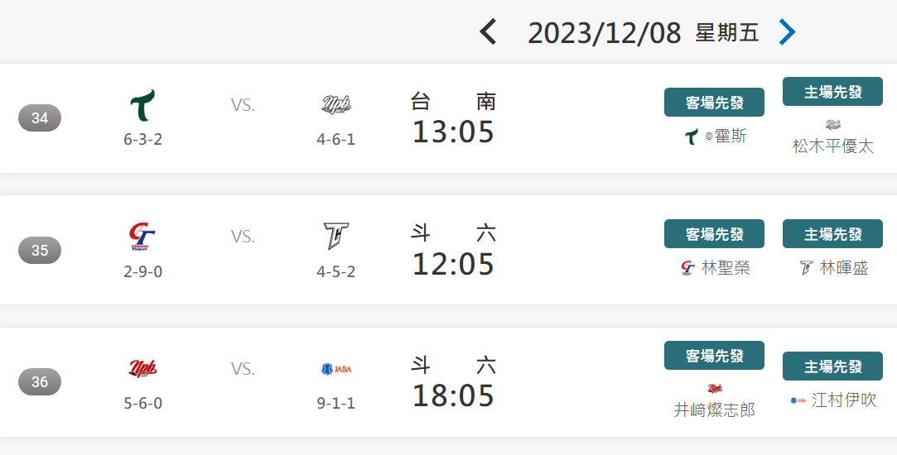Select game number 35 badge
This screenshot has width=897, height=455.
click(x=40, y=250)
